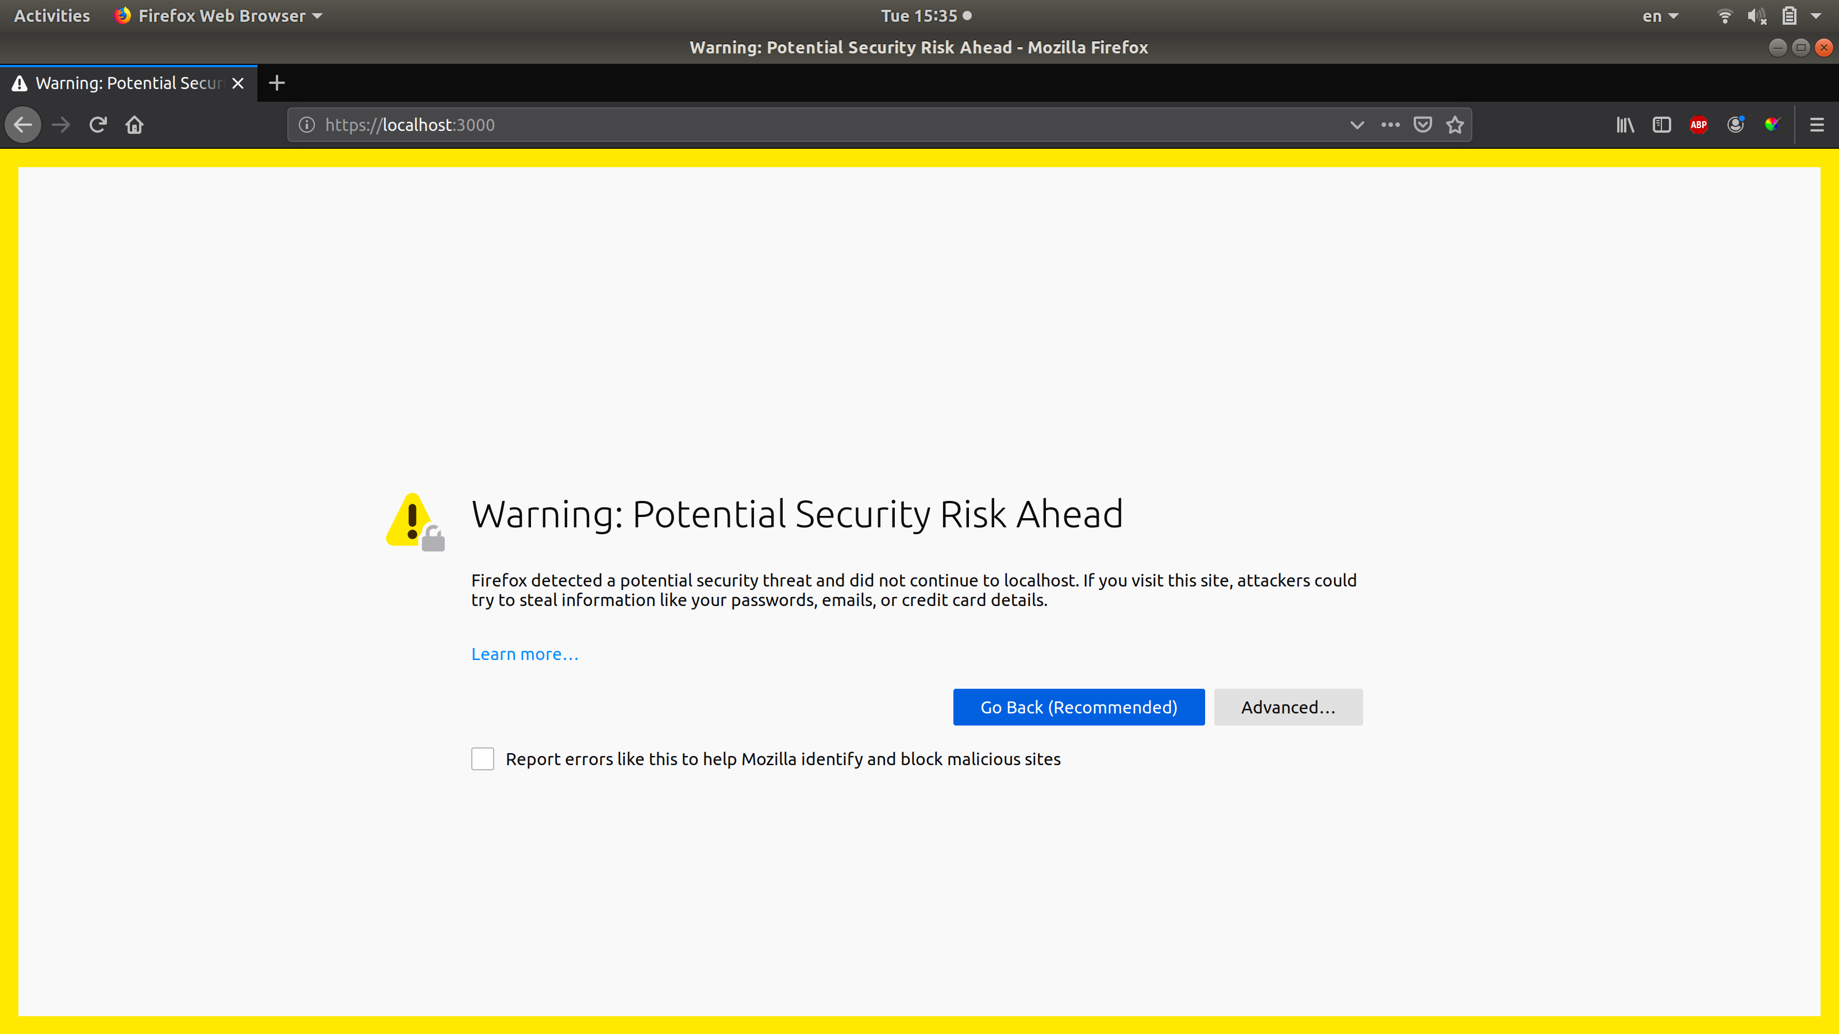Open a new tab with plus button

tap(277, 83)
